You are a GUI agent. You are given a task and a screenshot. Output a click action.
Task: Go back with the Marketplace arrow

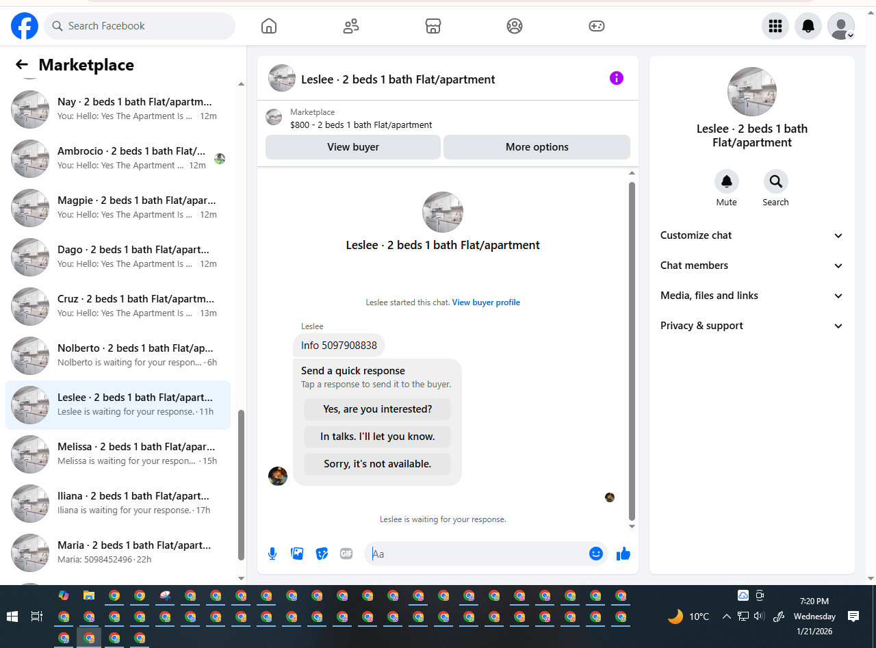click(x=22, y=65)
